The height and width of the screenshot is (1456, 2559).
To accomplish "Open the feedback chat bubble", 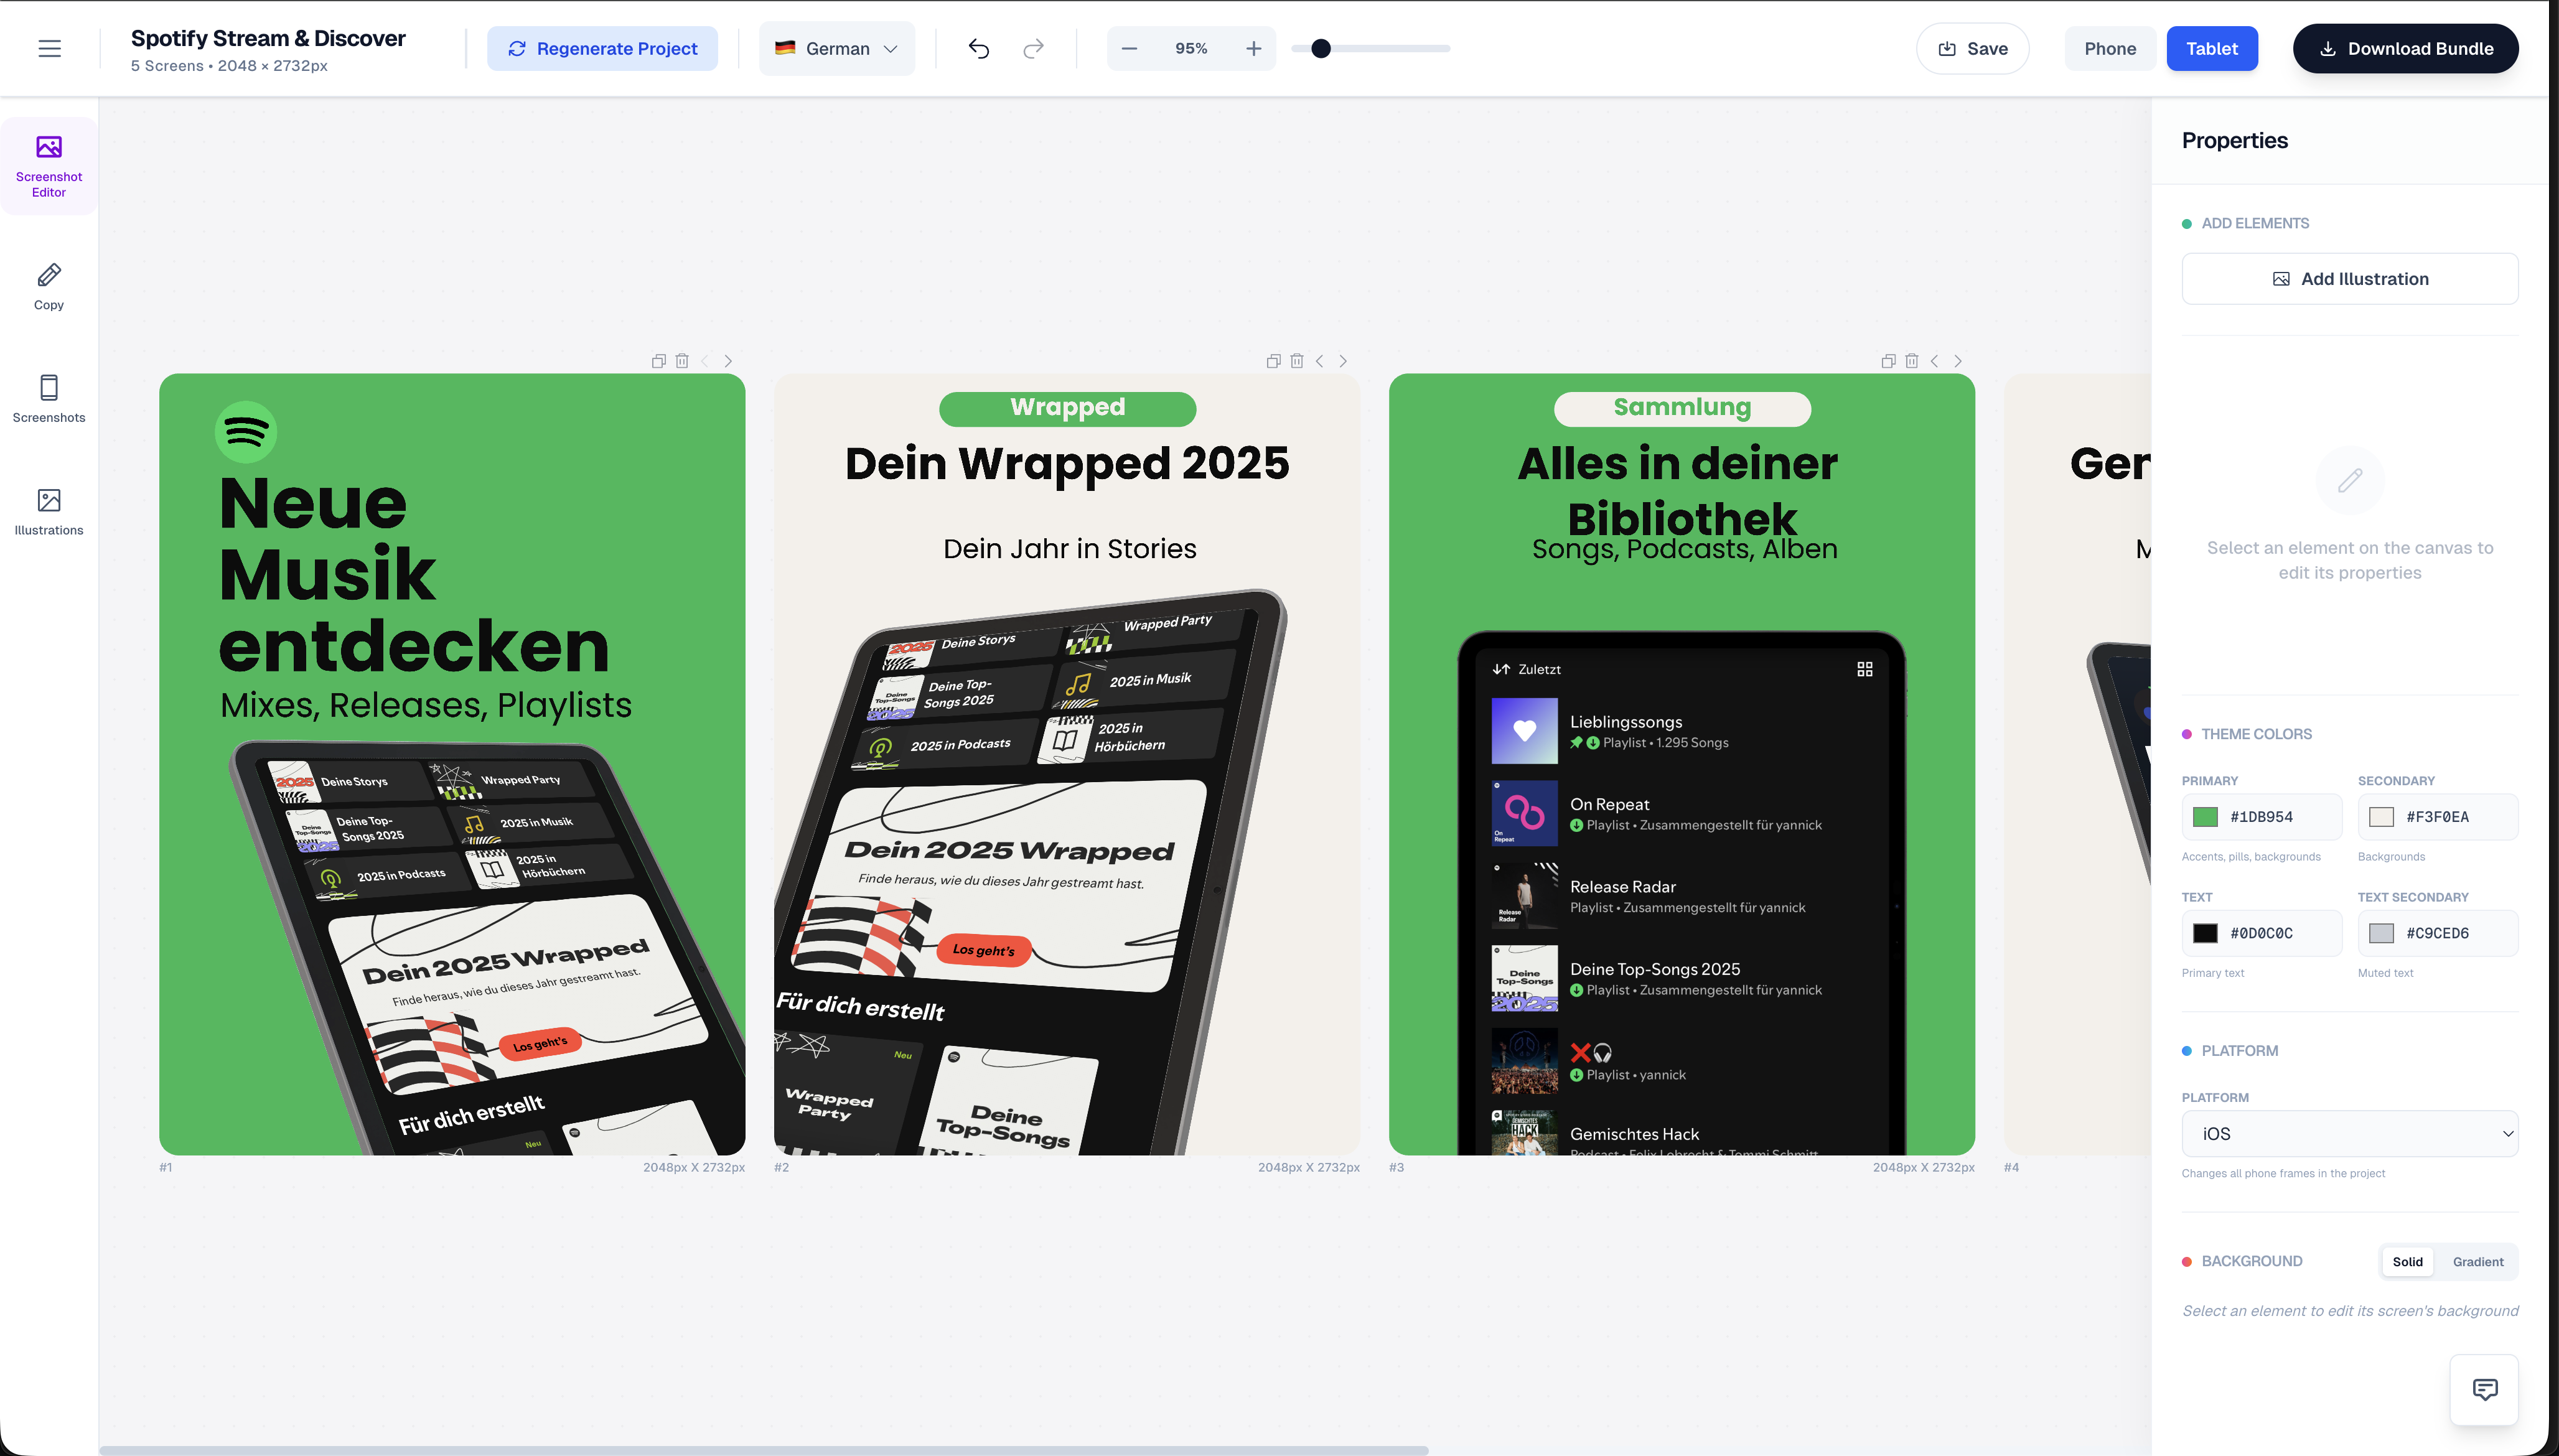I will pyautogui.click(x=2485, y=1389).
